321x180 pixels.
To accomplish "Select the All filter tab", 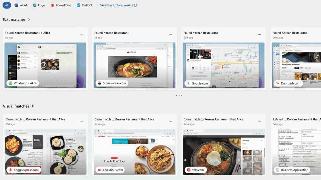I will [x=7, y=5].
